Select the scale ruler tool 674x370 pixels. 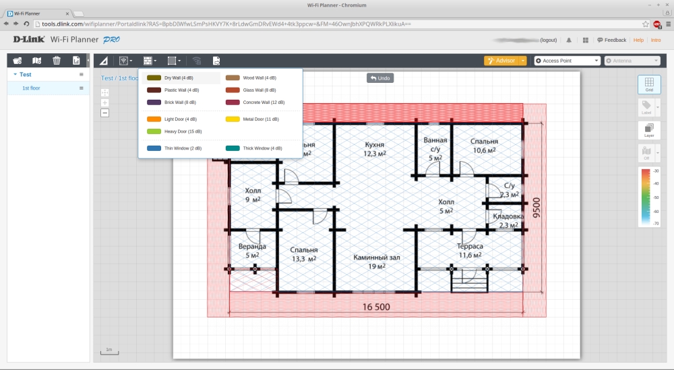pyautogui.click(x=104, y=61)
